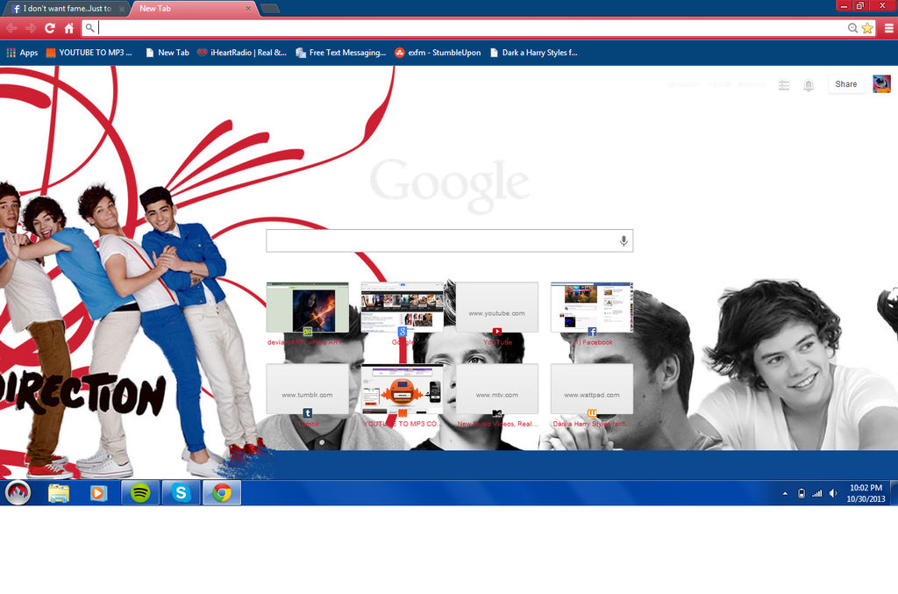Click the Share button

pyautogui.click(x=846, y=84)
